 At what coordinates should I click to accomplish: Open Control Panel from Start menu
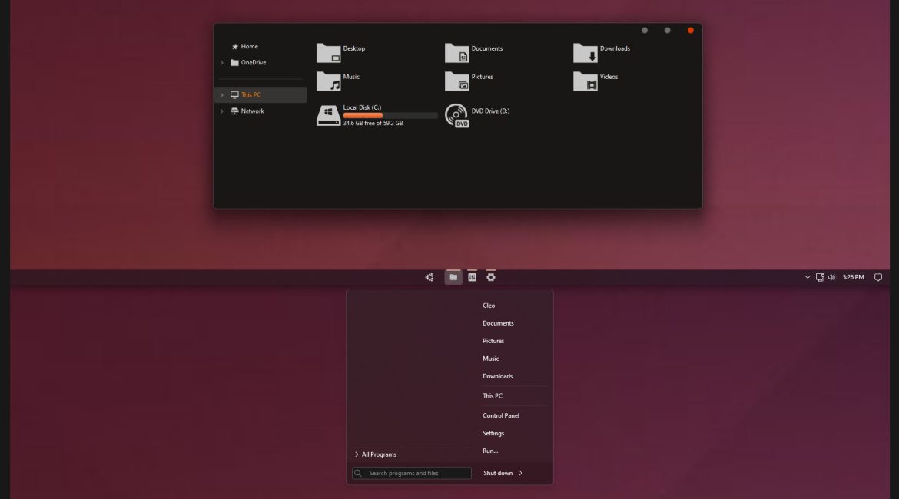[500, 415]
